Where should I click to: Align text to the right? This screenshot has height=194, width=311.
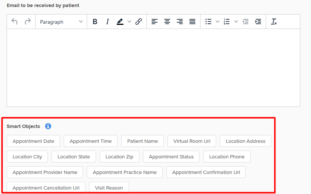tap(180, 22)
